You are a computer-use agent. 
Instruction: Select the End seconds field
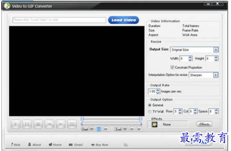[x=139, y=129]
